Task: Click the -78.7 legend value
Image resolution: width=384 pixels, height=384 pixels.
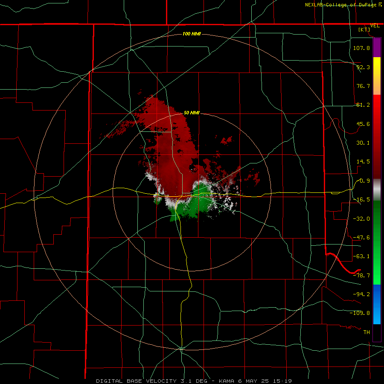Action: point(361,276)
